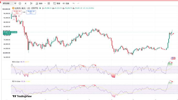Click the add/compare symbol plus icon
Viewport: 178px width, 100px height.
point(20,3)
